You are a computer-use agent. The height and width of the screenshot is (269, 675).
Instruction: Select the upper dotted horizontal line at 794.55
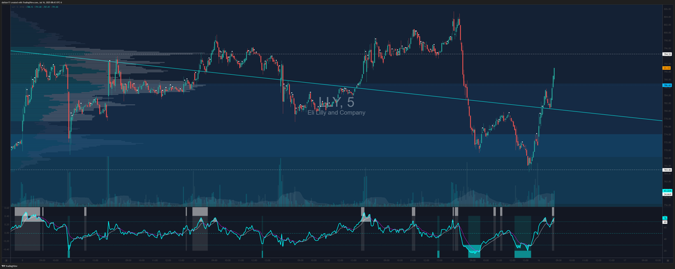point(336,54)
